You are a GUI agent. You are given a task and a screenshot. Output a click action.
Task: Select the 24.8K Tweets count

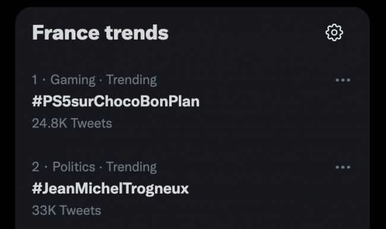[72, 123]
